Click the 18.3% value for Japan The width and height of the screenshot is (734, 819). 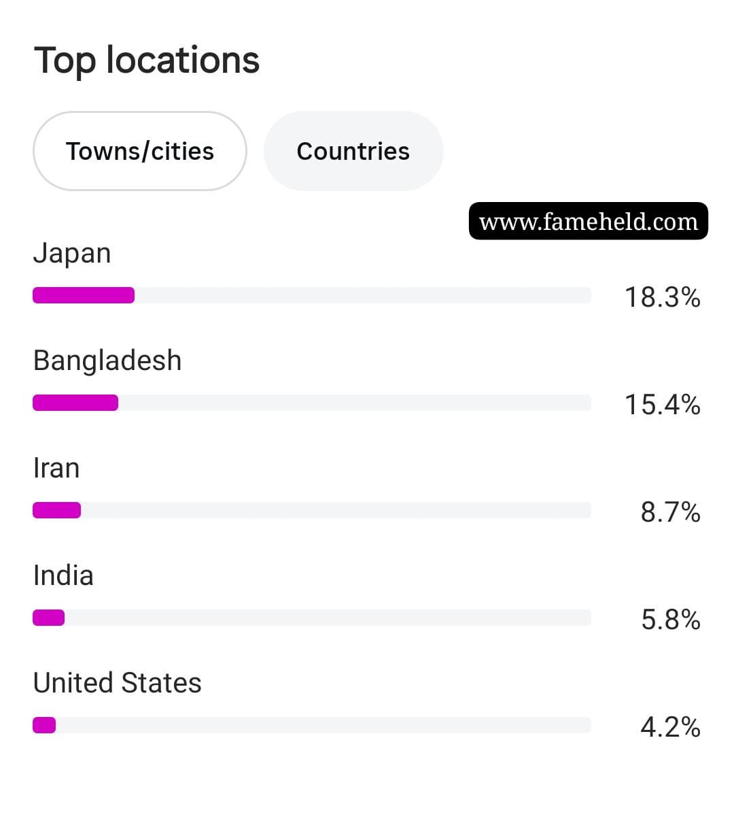pyautogui.click(x=663, y=297)
